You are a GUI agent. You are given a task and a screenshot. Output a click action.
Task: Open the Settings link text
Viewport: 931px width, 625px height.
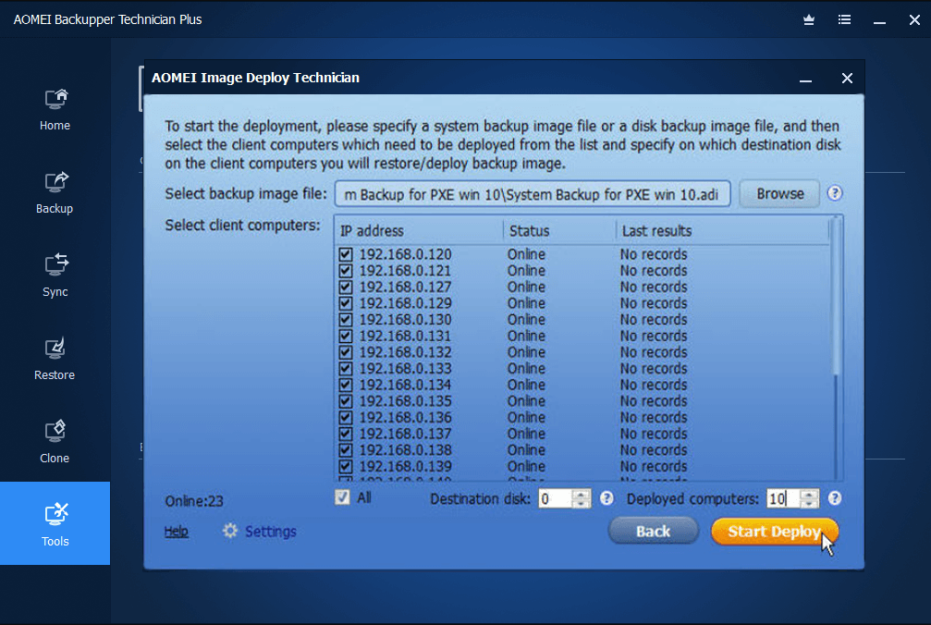(271, 532)
